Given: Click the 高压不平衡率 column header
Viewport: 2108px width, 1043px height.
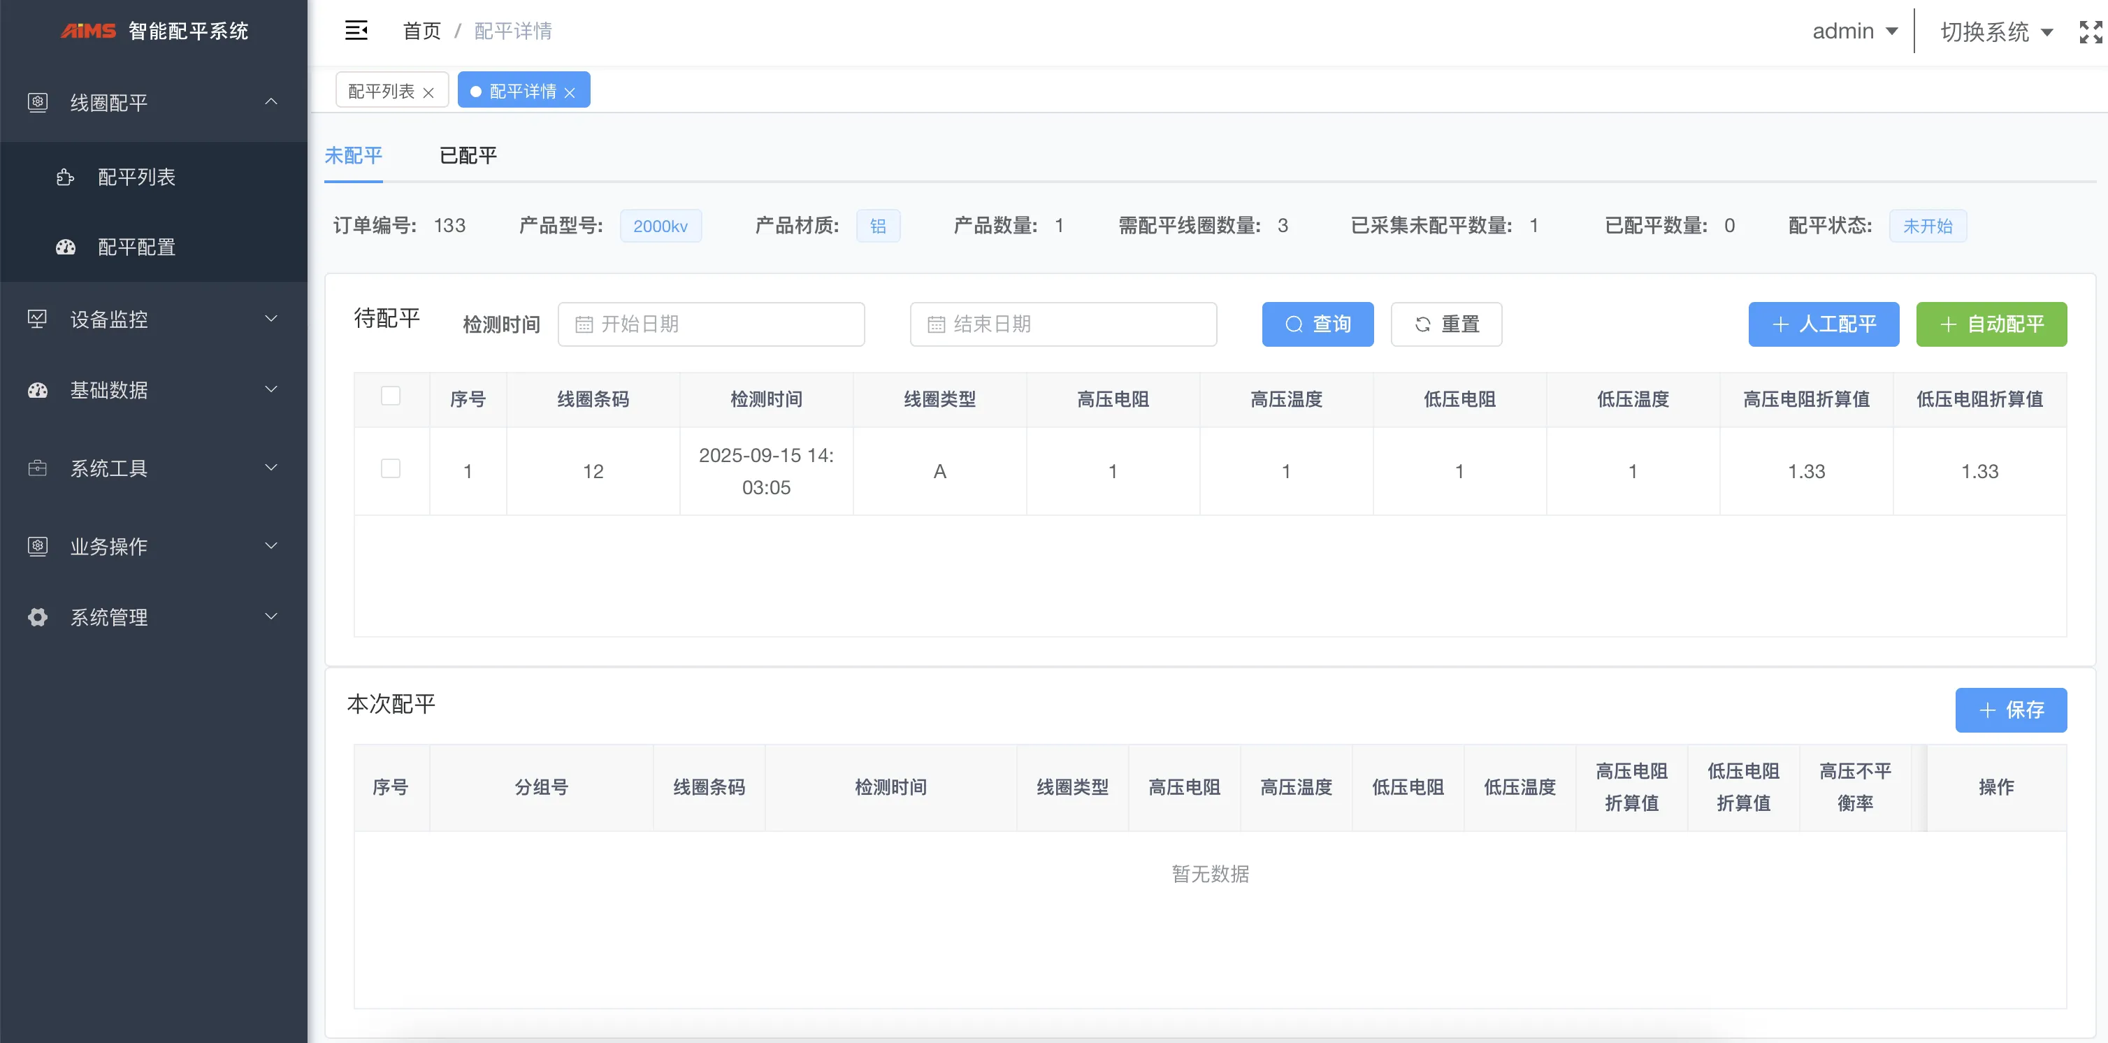Looking at the screenshot, I should (1855, 786).
